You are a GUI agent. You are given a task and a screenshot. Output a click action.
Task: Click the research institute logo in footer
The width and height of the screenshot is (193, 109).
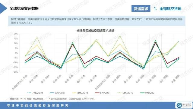(x=184, y=105)
